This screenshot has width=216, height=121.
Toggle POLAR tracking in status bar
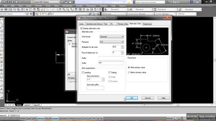coord(48,119)
